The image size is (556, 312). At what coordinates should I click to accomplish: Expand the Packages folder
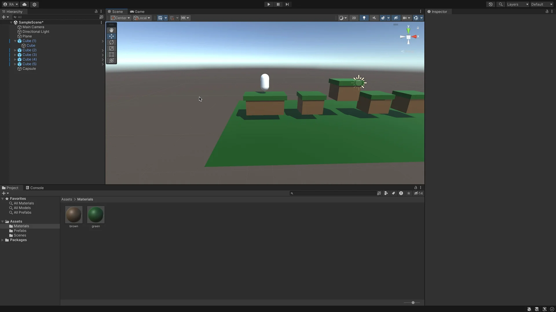point(3,240)
